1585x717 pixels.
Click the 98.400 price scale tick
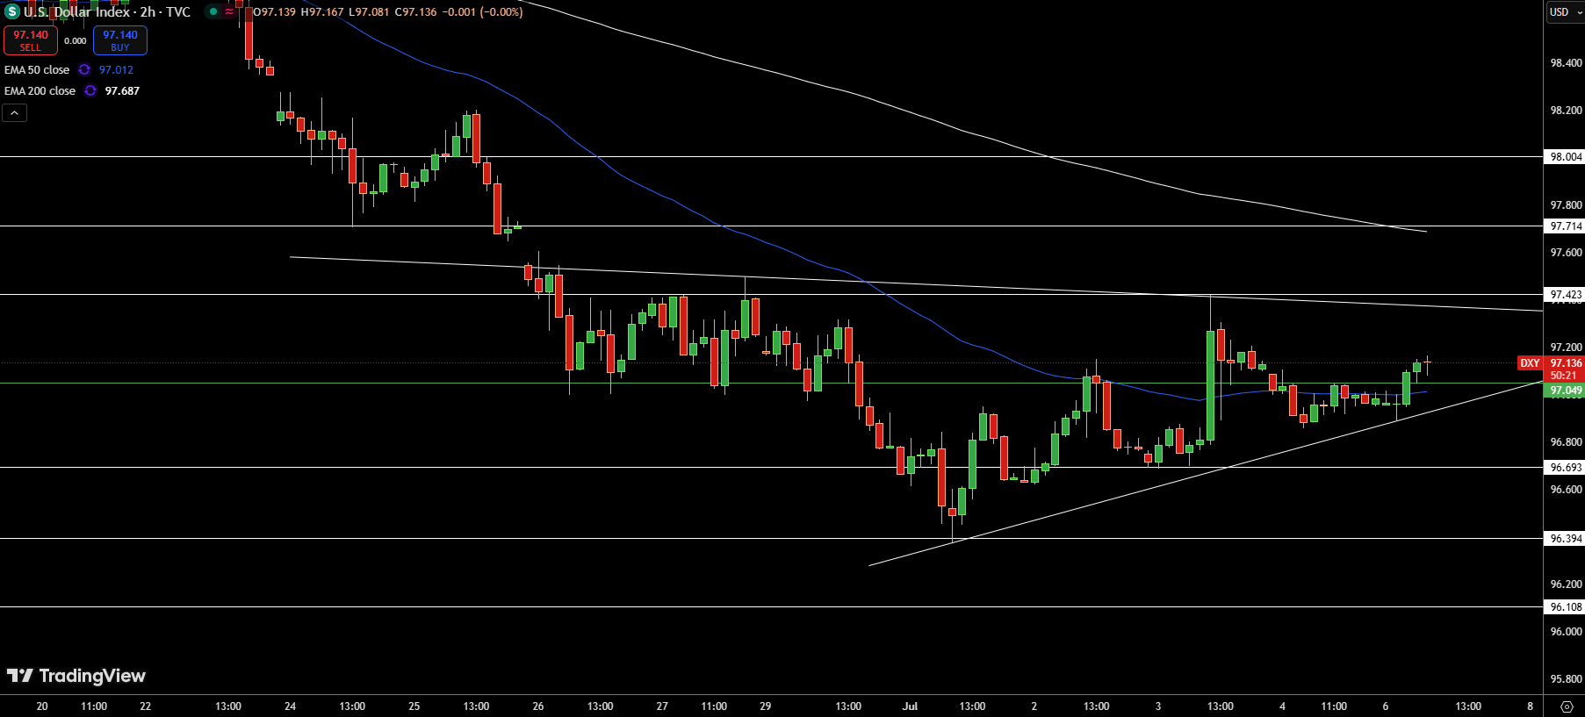tap(1566, 63)
